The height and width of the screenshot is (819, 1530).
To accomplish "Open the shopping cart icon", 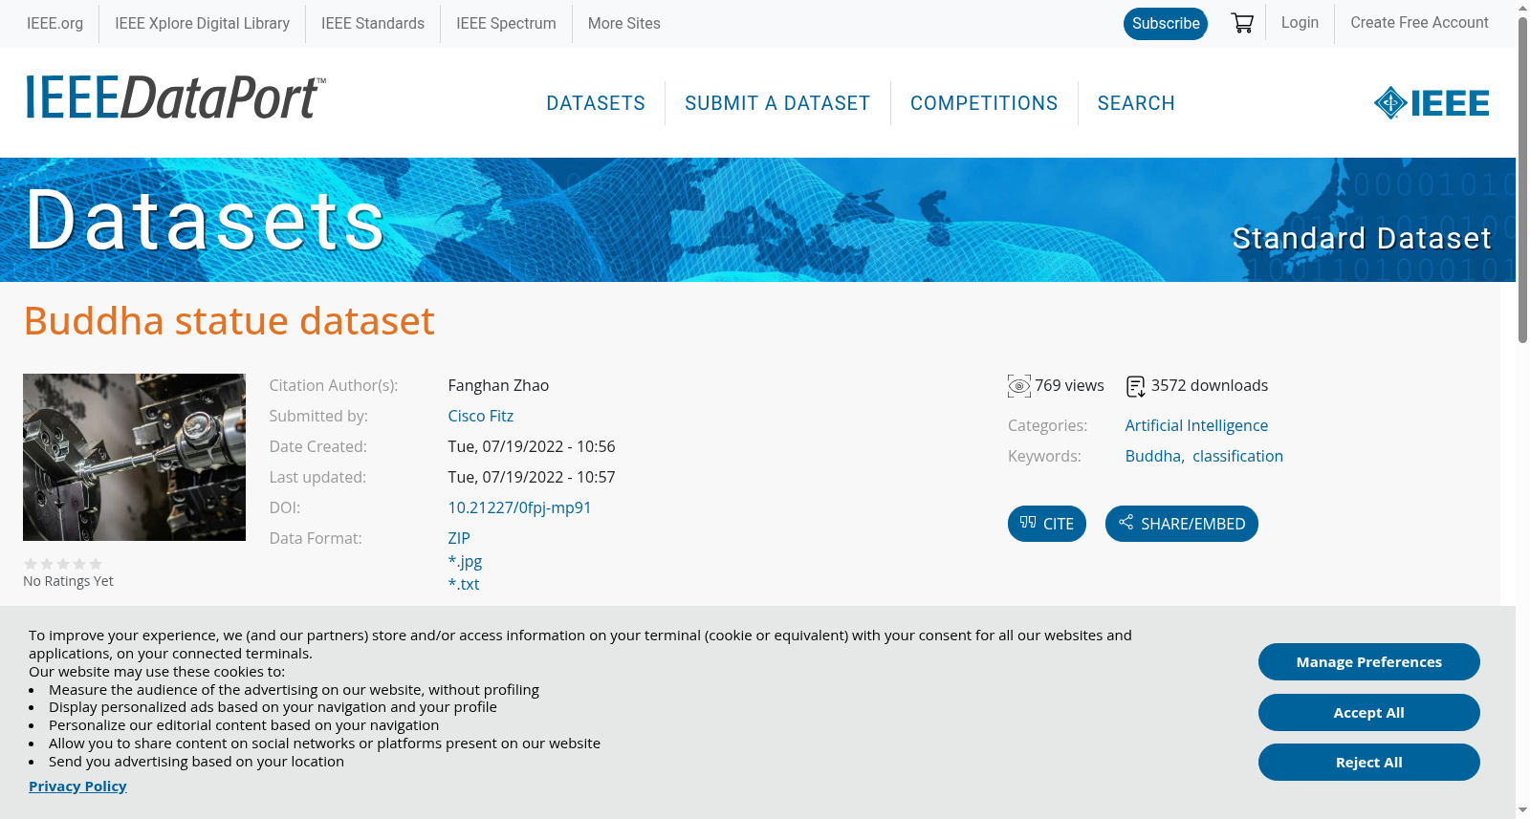I will click(x=1242, y=23).
